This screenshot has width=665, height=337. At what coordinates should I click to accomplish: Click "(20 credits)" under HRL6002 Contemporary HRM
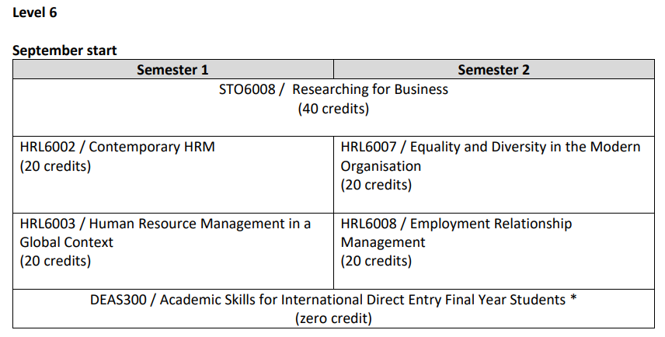(55, 166)
